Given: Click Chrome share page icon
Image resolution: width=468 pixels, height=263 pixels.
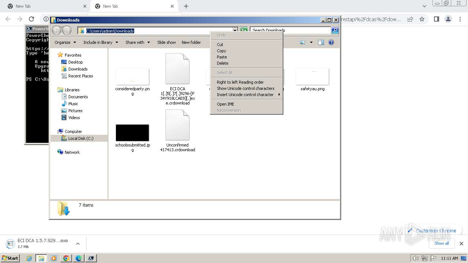Looking at the screenshot, I should coord(410,19).
